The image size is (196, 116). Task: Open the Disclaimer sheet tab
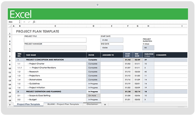[x=92, y=104]
